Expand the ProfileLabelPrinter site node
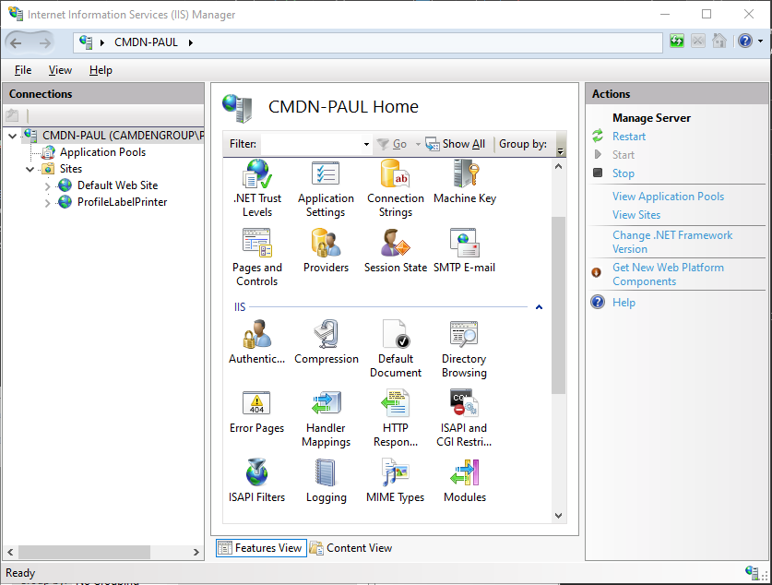 [x=48, y=202]
